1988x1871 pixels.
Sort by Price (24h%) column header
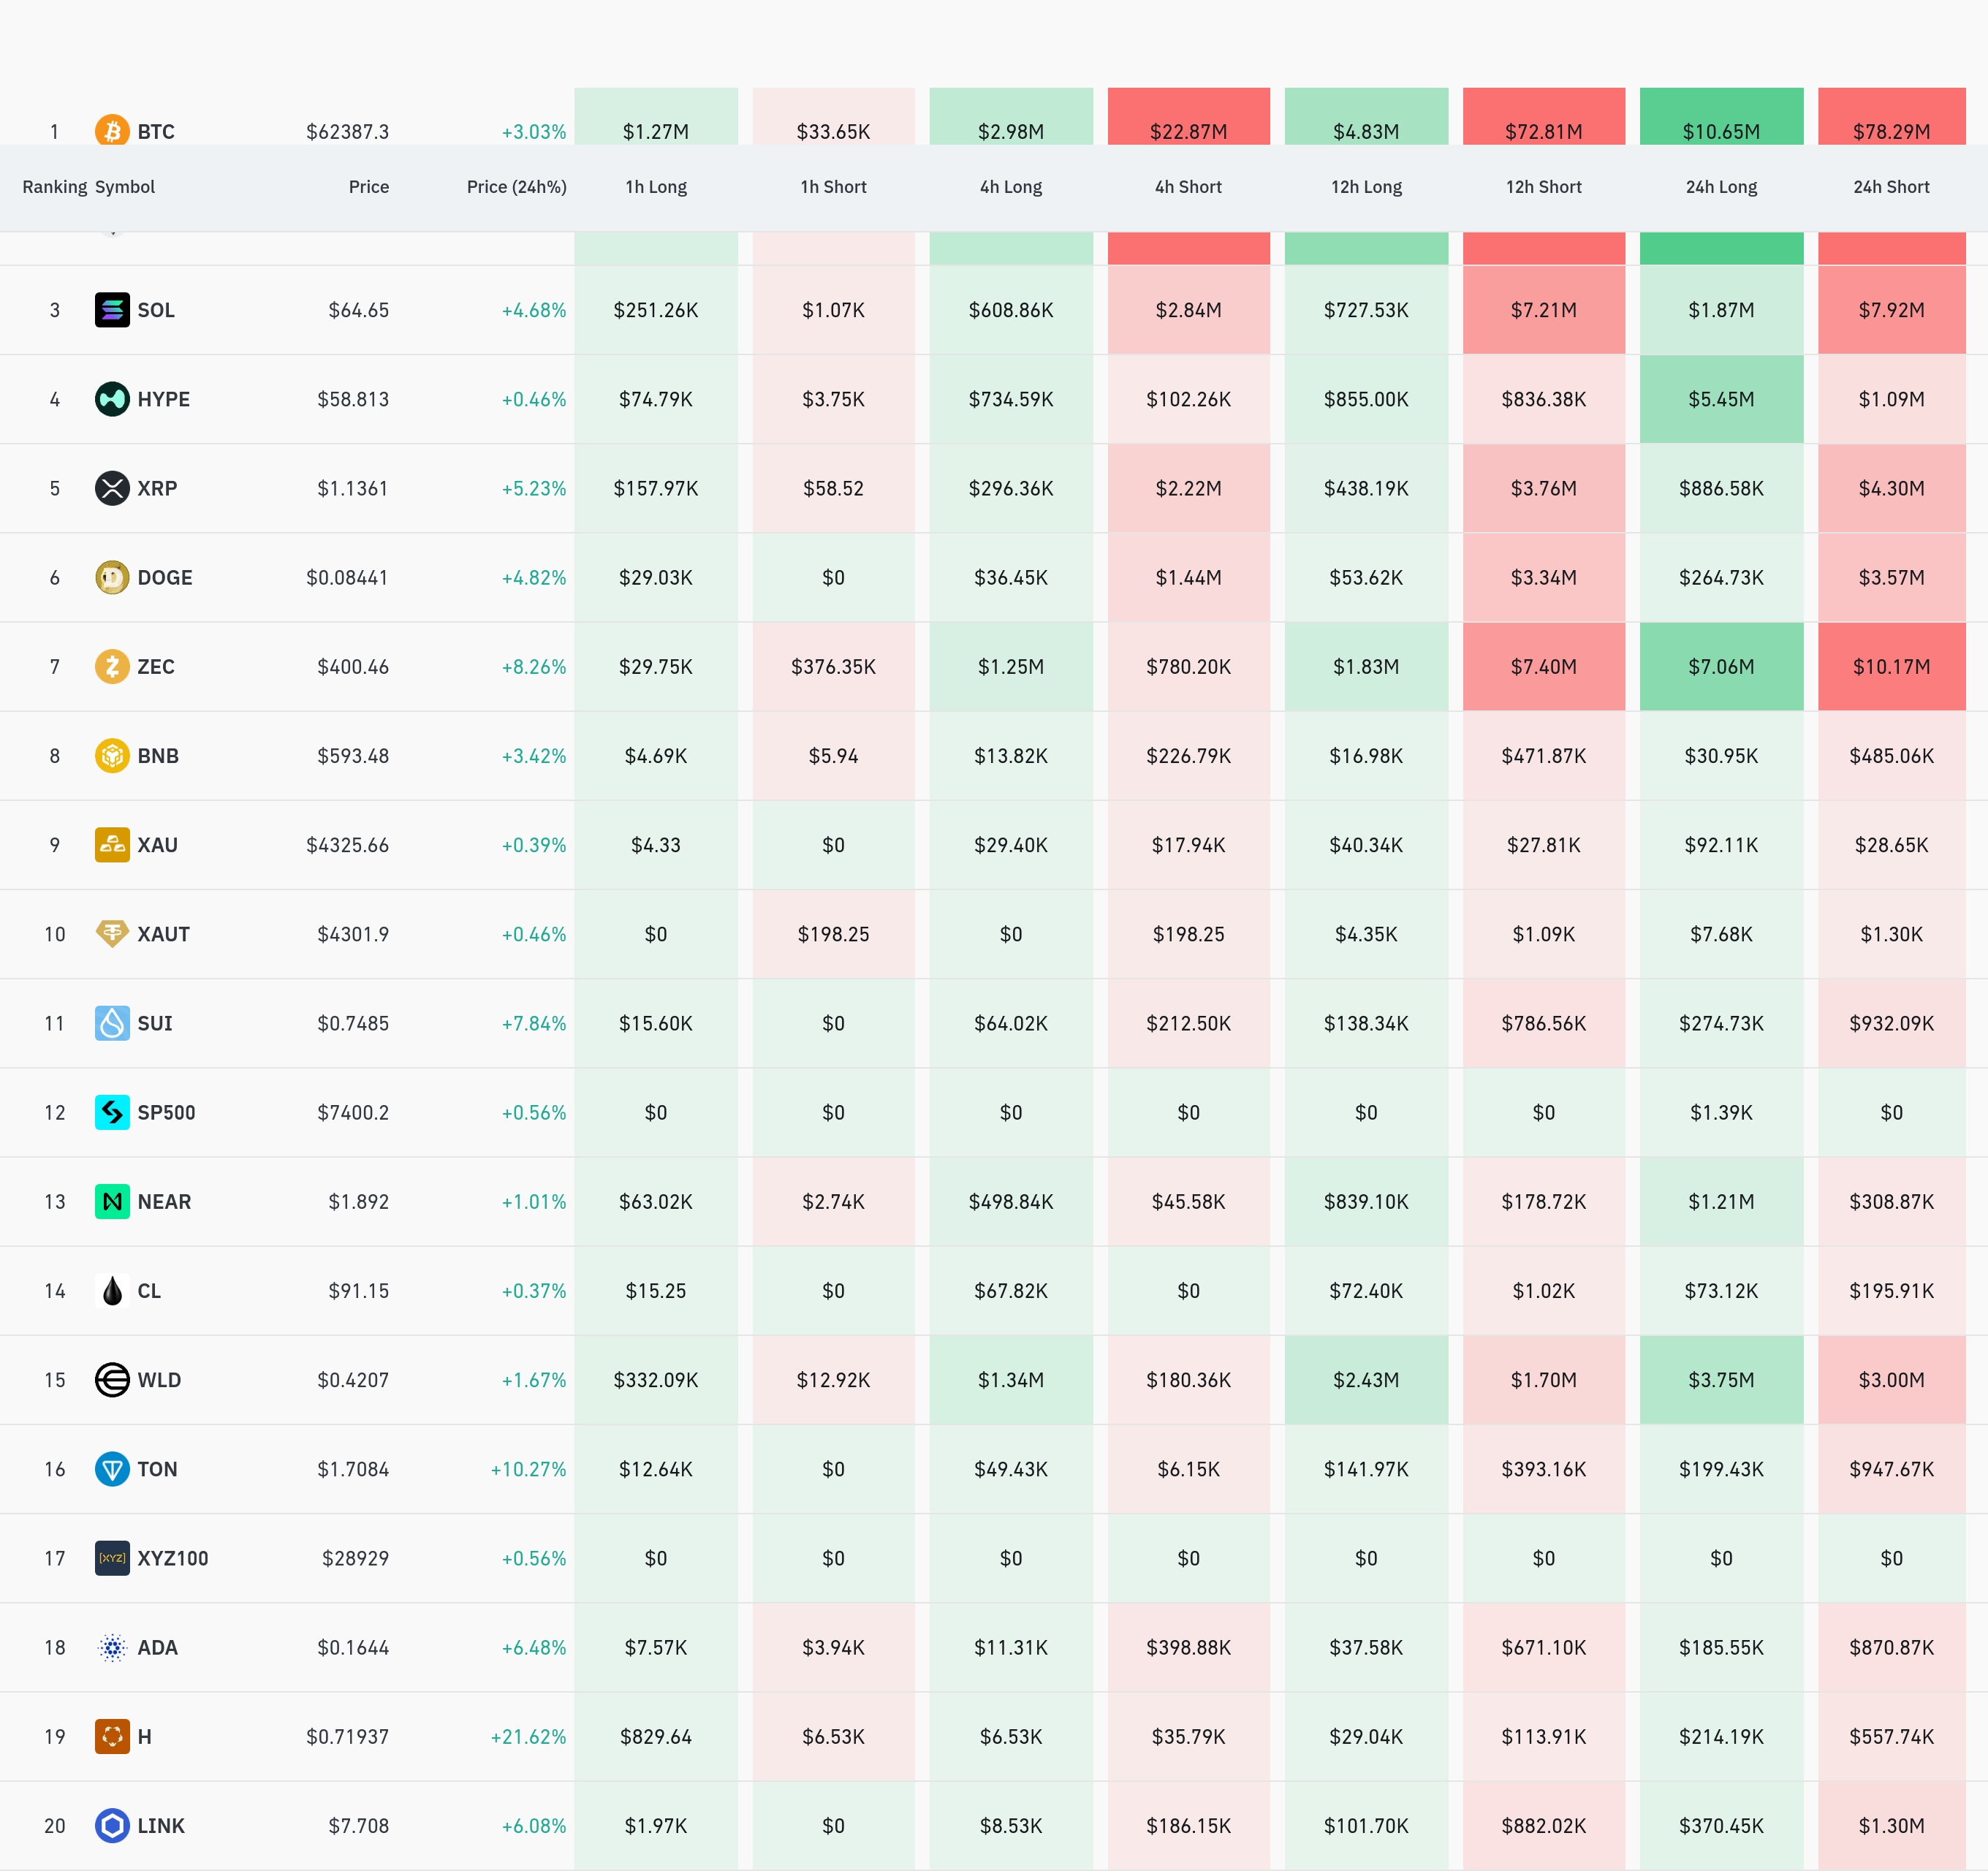[516, 187]
